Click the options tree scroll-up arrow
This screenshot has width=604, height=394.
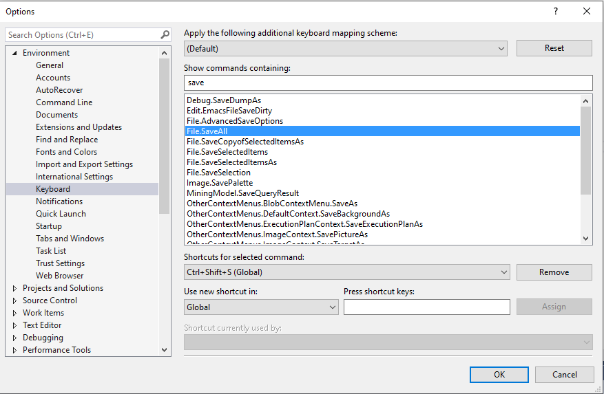tap(165, 53)
